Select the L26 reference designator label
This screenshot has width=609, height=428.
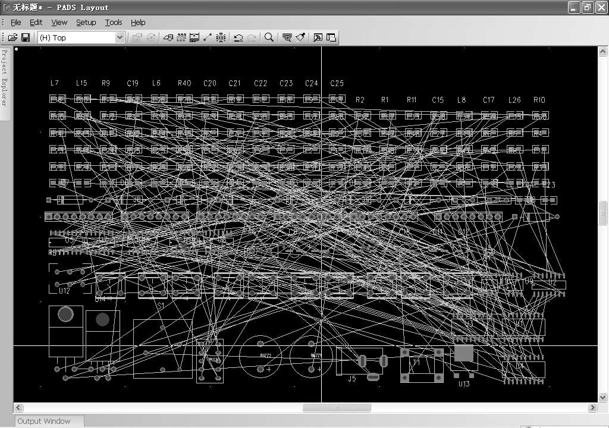click(x=514, y=100)
